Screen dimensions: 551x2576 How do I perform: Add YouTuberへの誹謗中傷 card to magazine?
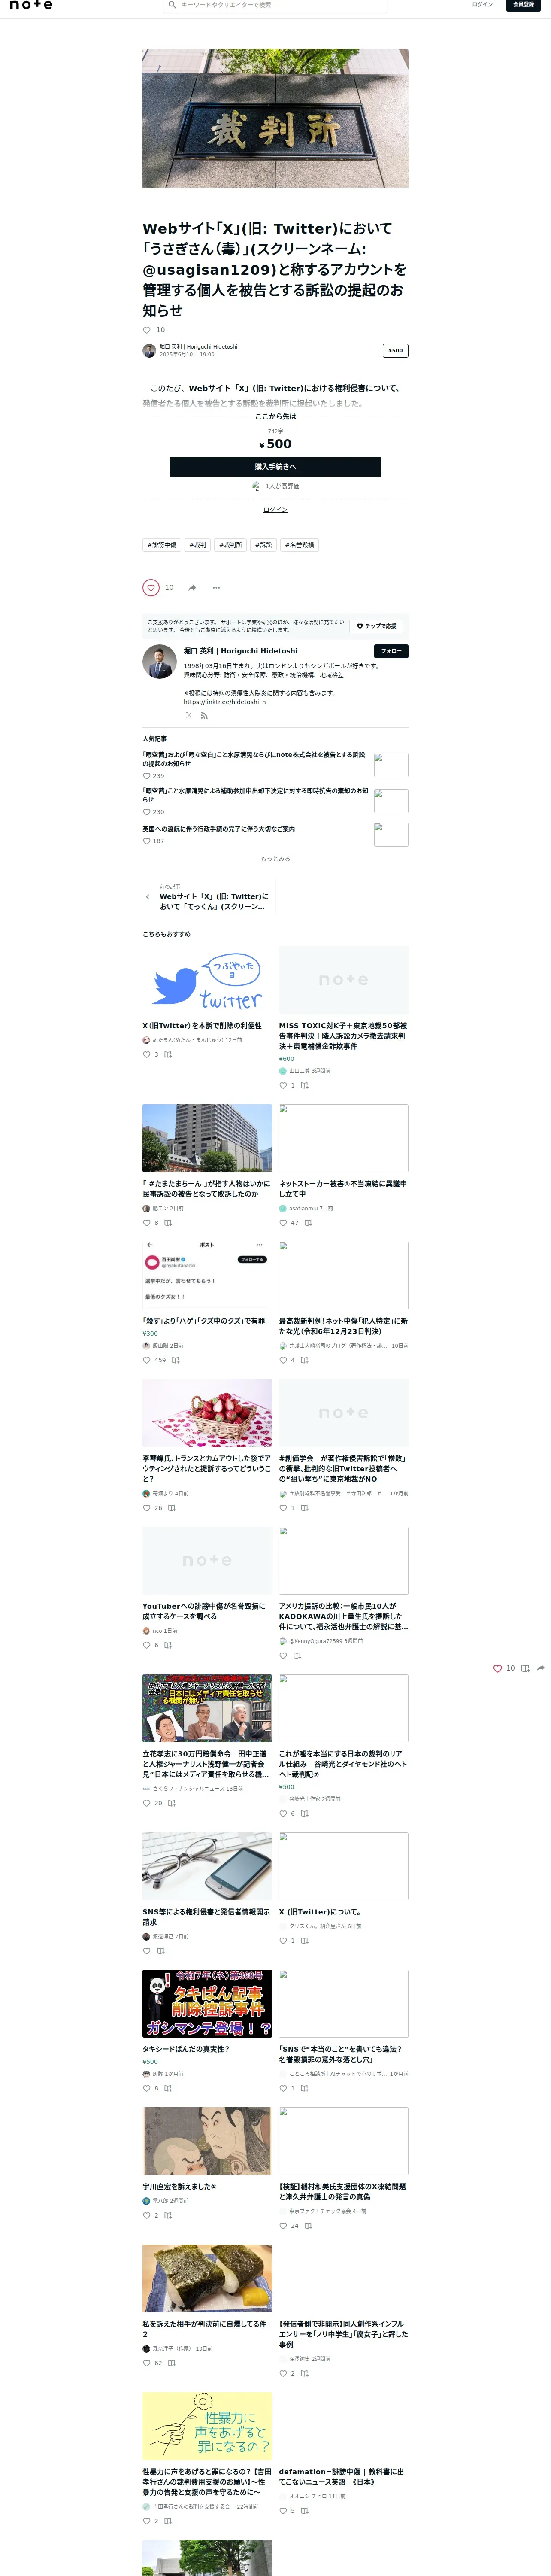point(168,1645)
